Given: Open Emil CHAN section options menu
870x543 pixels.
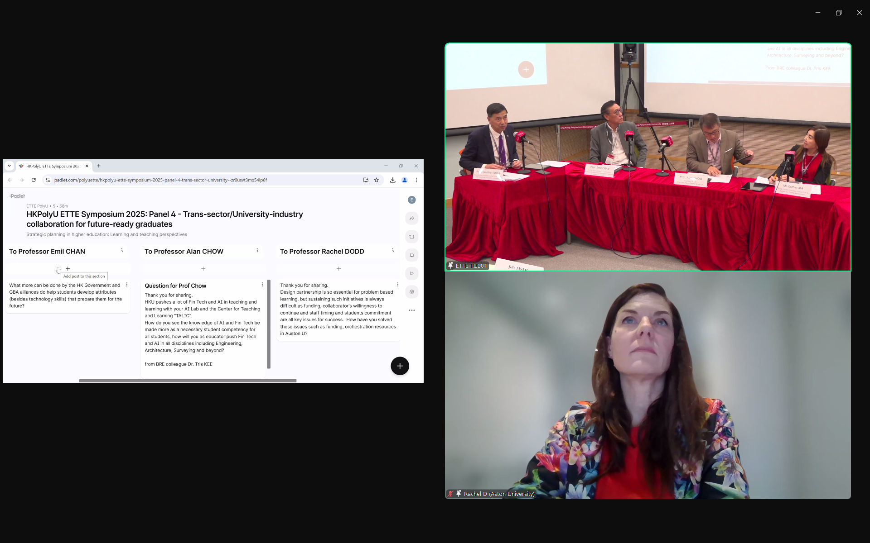Looking at the screenshot, I should (122, 251).
